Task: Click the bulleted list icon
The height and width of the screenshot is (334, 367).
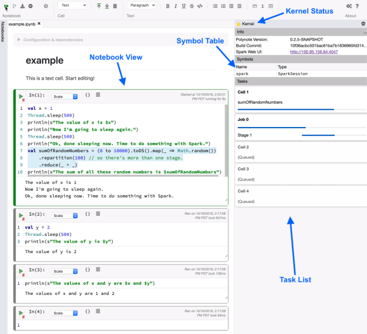Action: pyautogui.click(x=215, y=6)
